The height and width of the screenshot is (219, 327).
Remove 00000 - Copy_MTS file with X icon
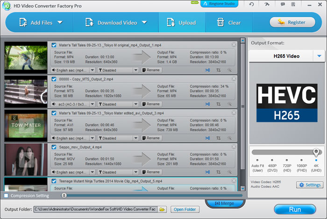[x=234, y=78]
